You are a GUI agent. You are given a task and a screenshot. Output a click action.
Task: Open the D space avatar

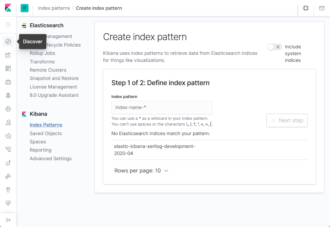25,8
